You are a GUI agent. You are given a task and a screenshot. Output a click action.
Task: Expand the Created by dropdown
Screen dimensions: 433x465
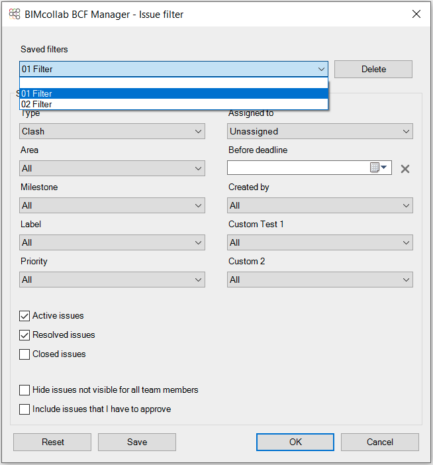click(320, 205)
